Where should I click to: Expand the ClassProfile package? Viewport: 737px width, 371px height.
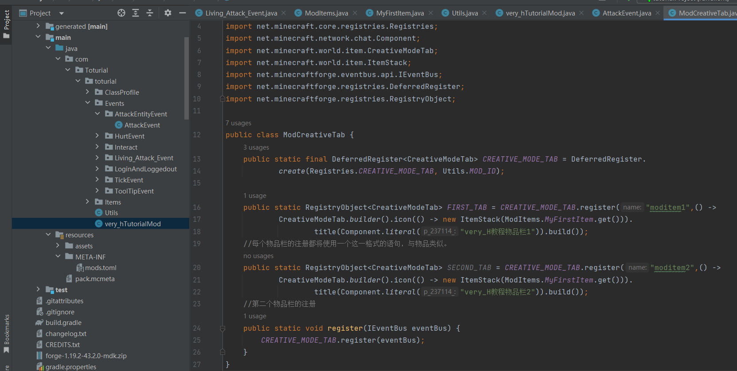87,92
